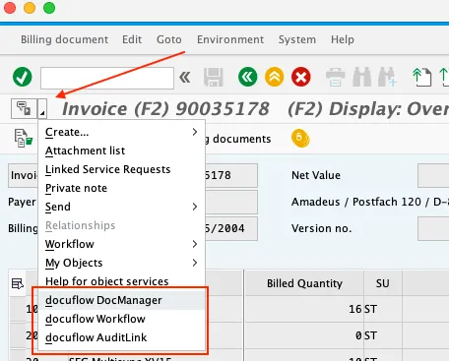Click the Billed Quantity cell showing 16
The width and height of the screenshot is (449, 361).
coord(304,309)
